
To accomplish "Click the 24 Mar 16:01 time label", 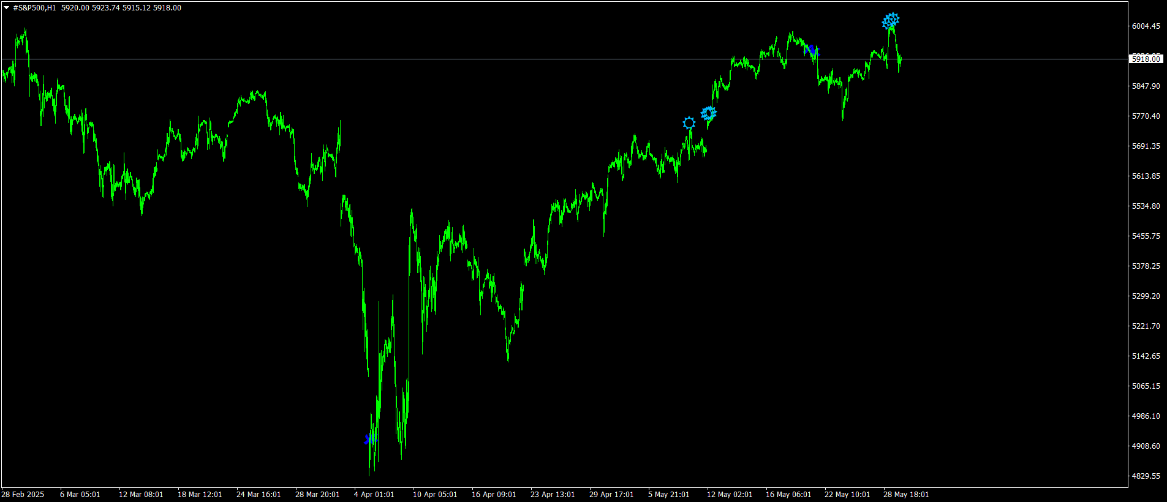I will tap(258, 495).
